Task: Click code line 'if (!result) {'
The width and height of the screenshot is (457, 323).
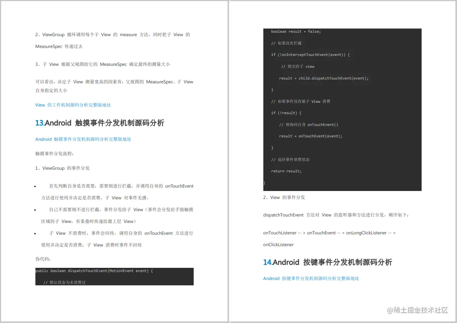Action: 286,113
